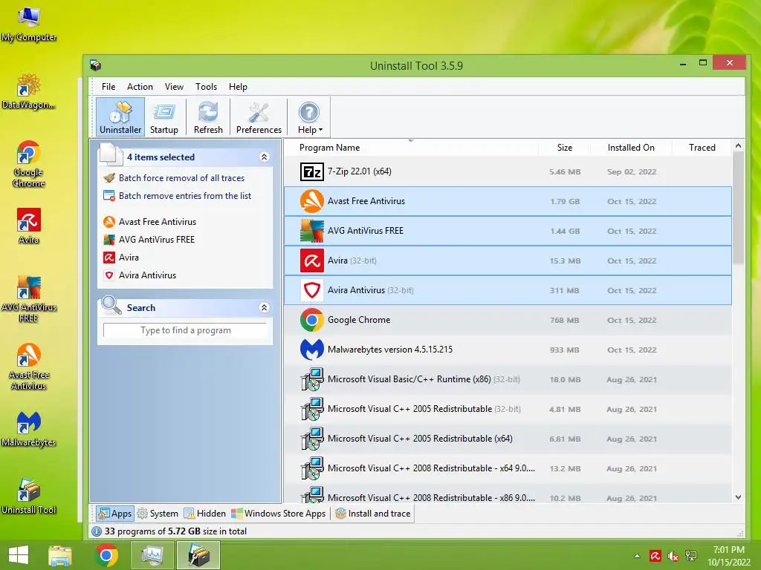Open the Startup toolbar icon
The height and width of the screenshot is (570, 761).
[x=164, y=117]
